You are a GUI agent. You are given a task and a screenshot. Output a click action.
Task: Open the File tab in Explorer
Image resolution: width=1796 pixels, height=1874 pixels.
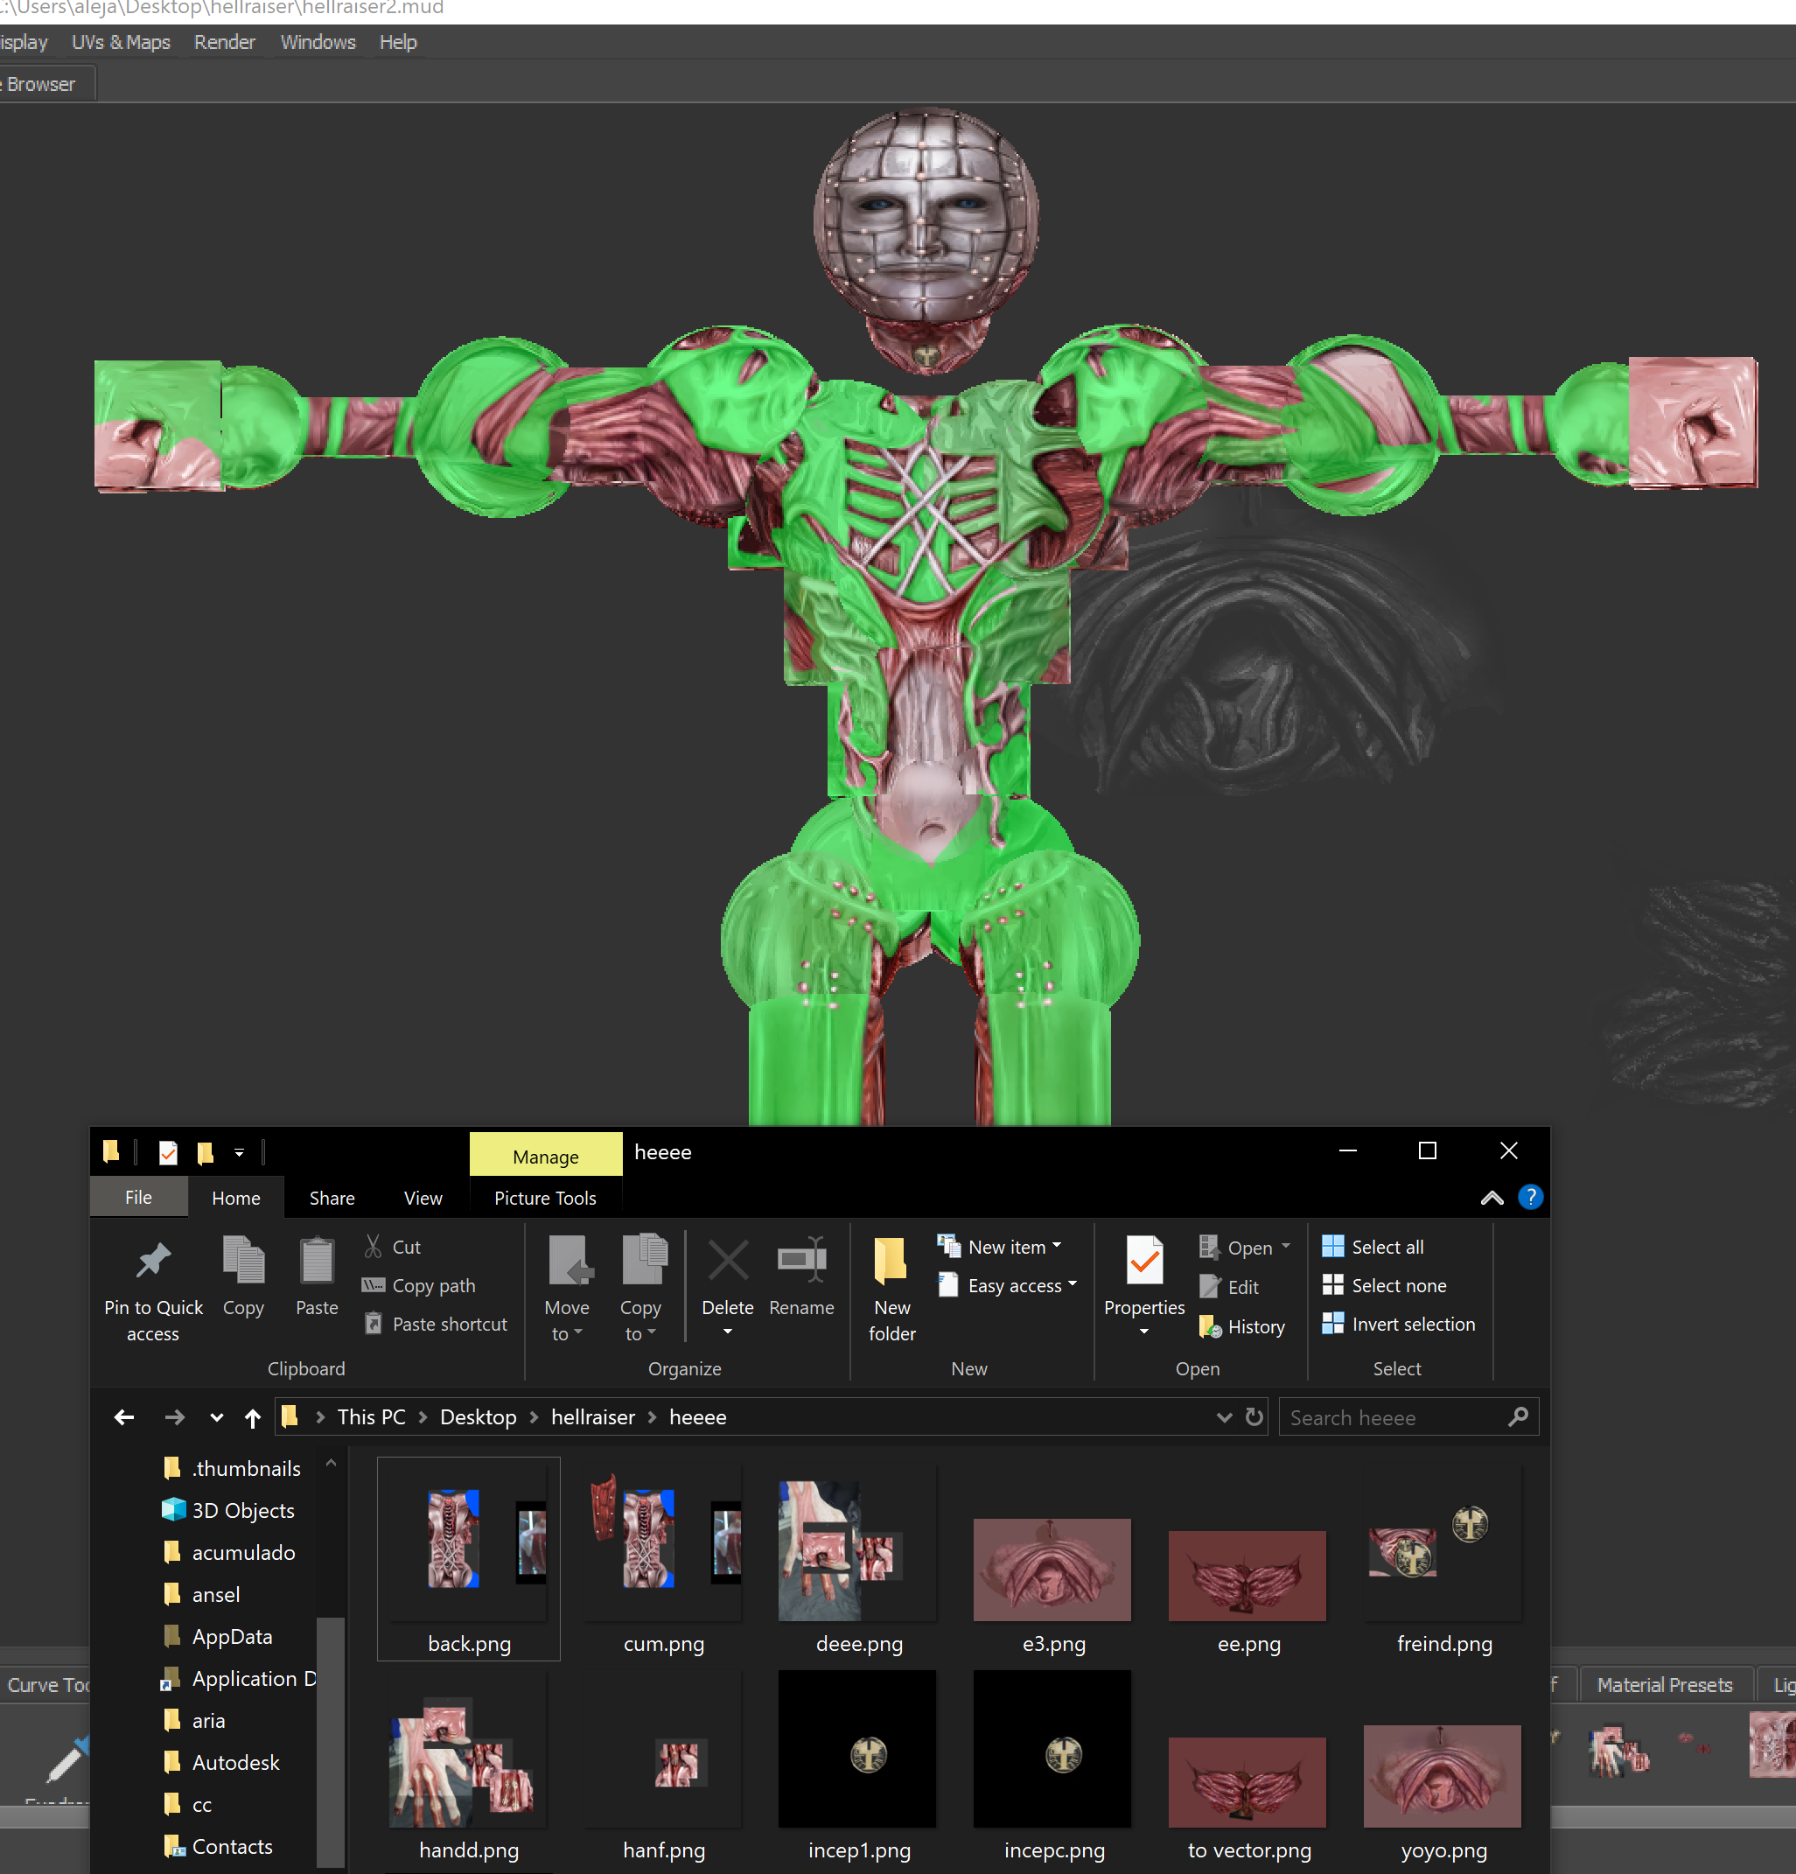point(138,1197)
